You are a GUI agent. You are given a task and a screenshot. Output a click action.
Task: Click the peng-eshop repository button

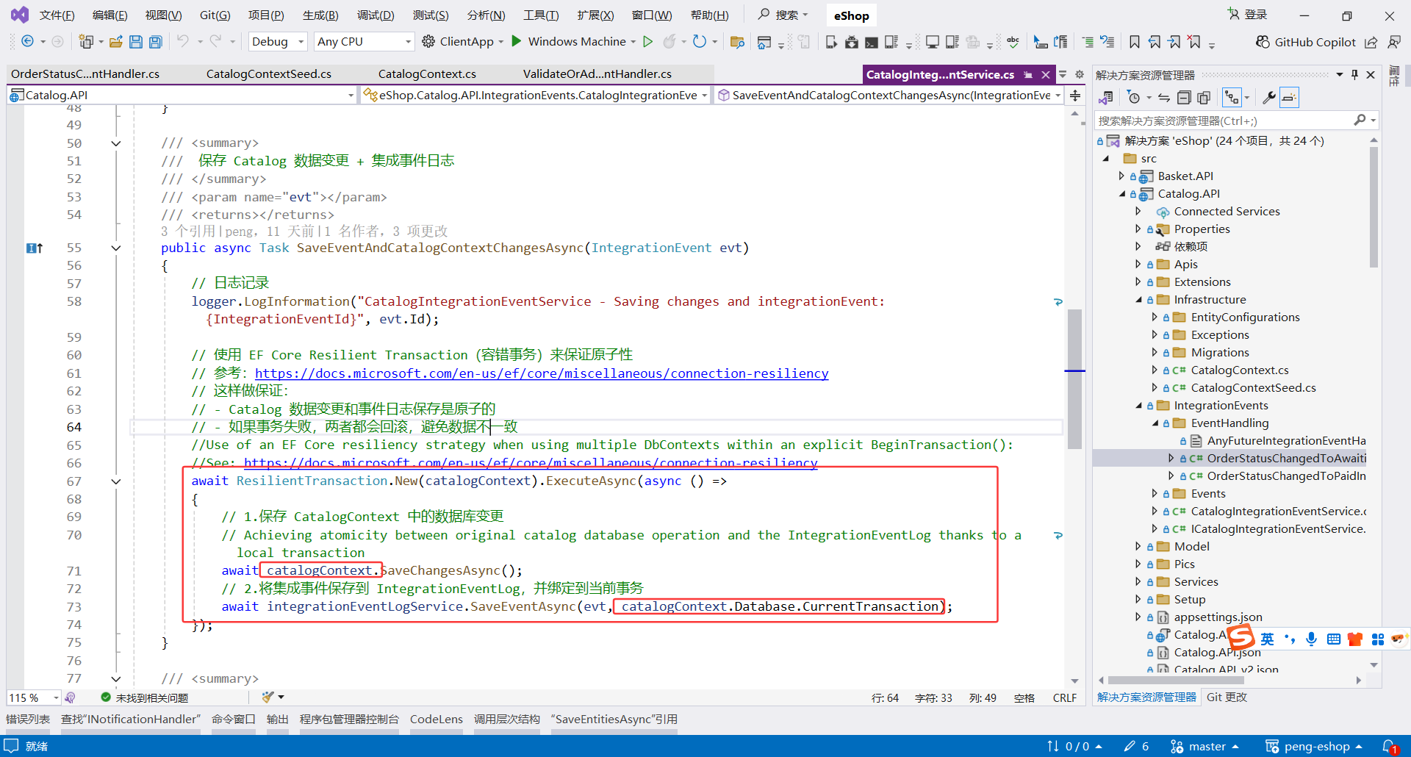click(1313, 747)
